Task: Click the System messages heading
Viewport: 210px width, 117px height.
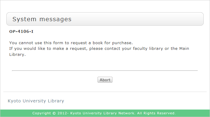Action: 42,19
